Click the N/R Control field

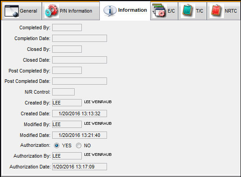pyautogui.click(x=63, y=92)
